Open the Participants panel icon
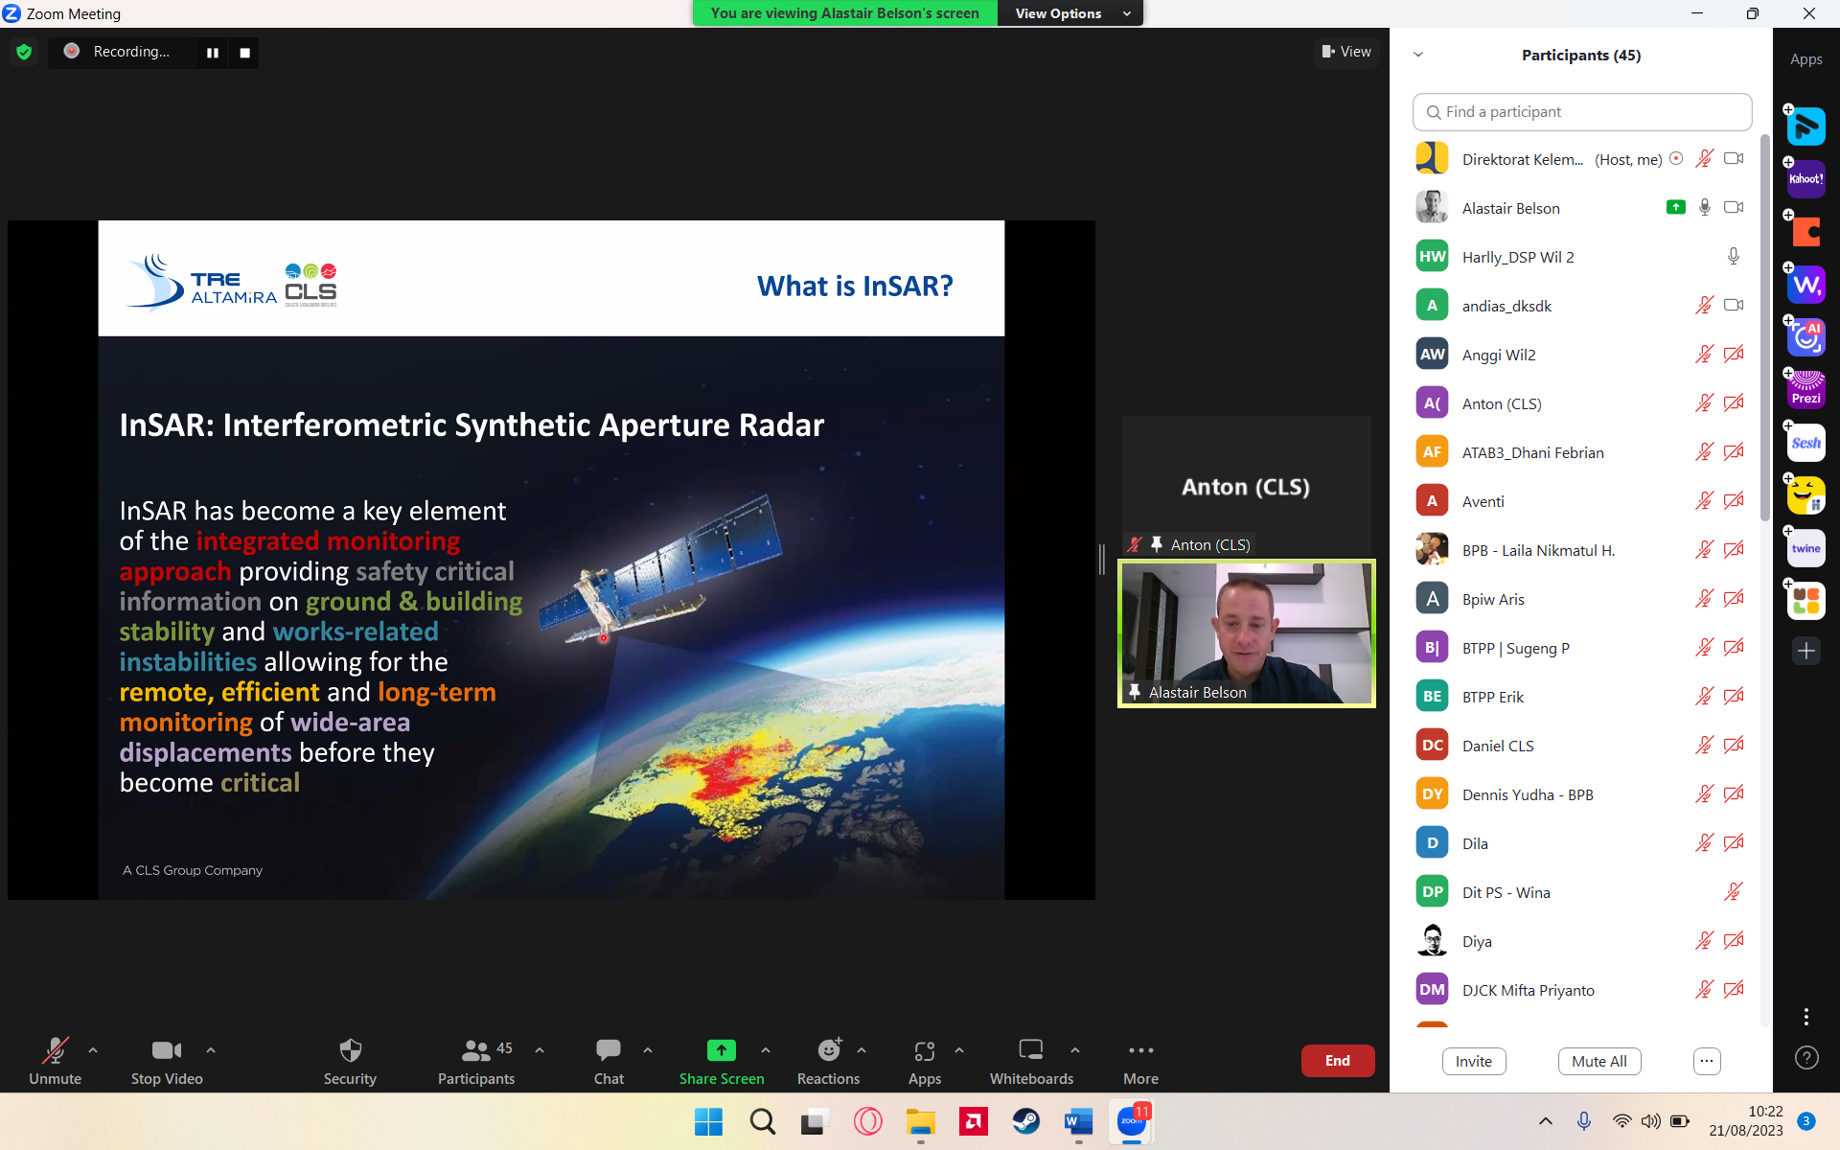Image resolution: width=1840 pixels, height=1150 pixels. [x=475, y=1050]
